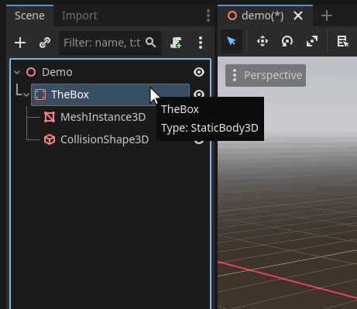The height and width of the screenshot is (309, 357).
Task: Toggle visibility of CollisionShape3D node
Action: coord(199,142)
